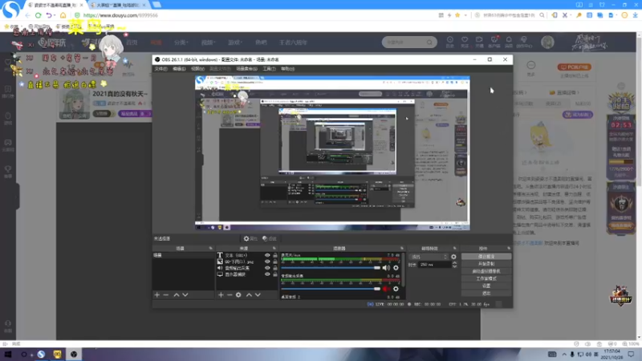Image resolution: width=642 pixels, height=361 pixels.
Task: Lock the 音频输出采集 source
Action: 275,268
